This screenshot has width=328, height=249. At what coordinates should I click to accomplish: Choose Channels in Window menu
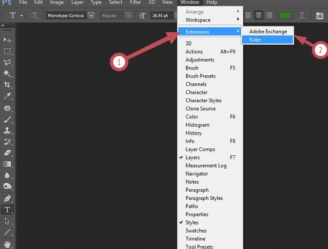210,84
